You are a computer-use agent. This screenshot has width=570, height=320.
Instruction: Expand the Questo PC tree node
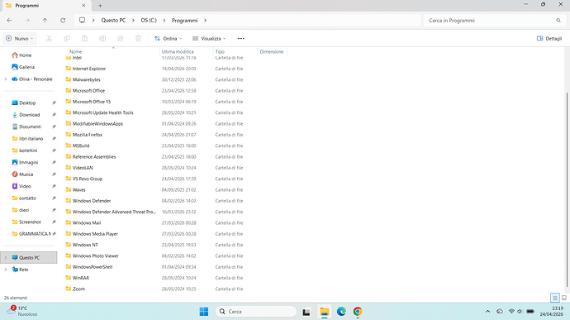(x=6, y=257)
